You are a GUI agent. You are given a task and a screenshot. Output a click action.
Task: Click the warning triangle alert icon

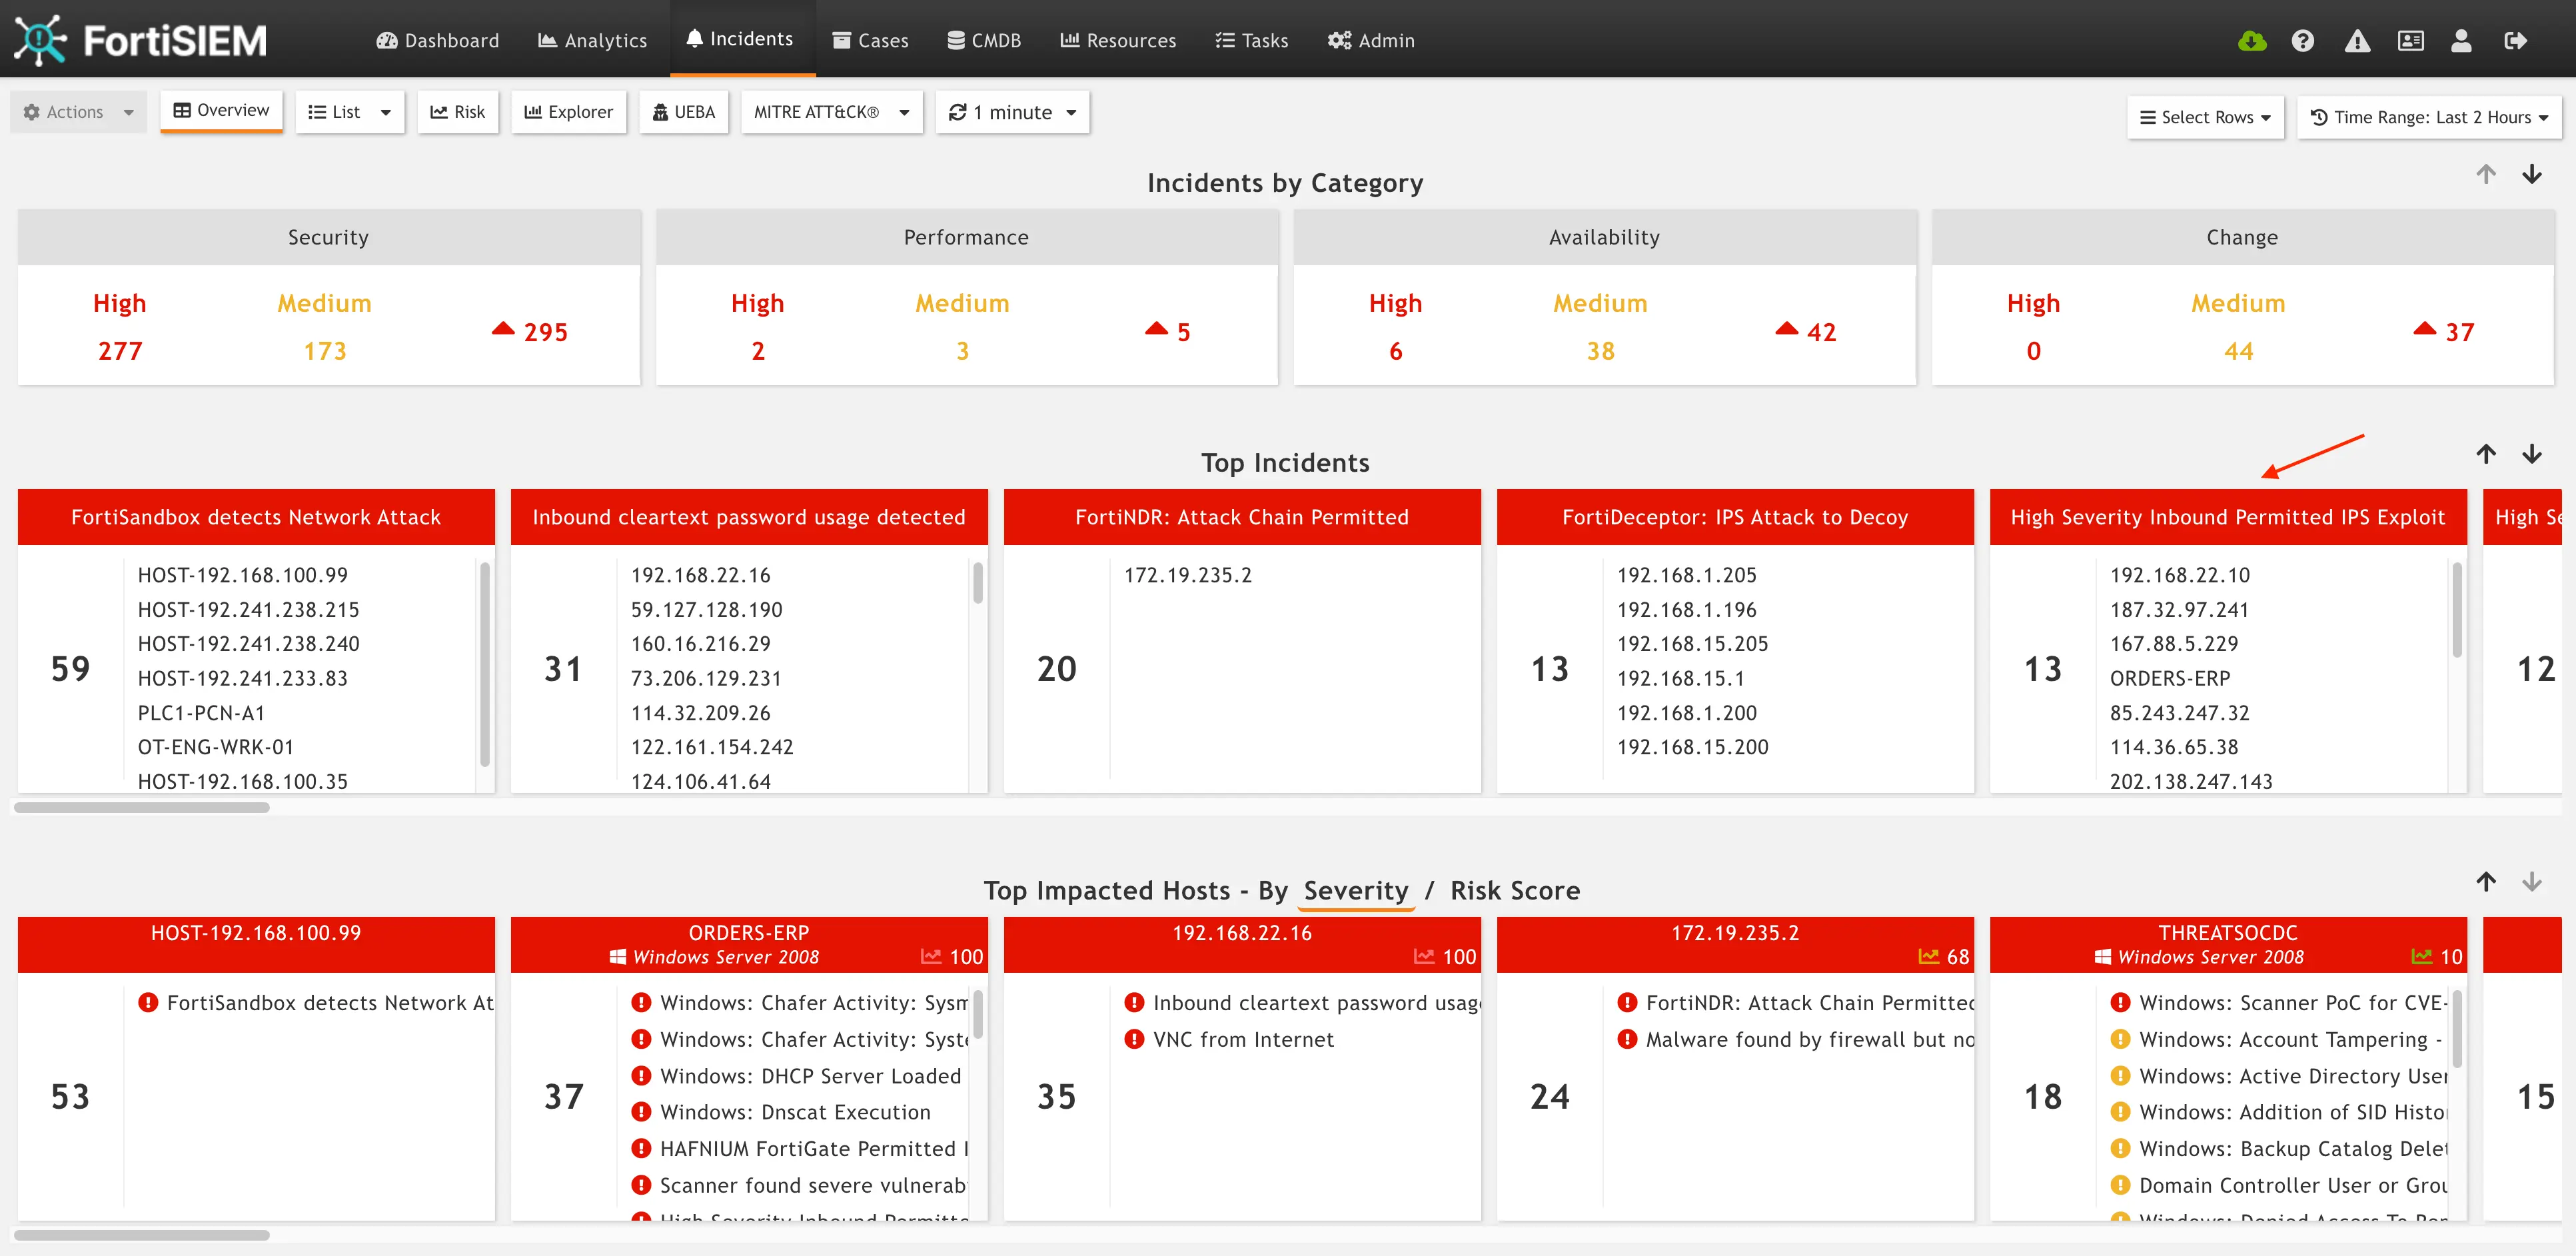tap(2357, 41)
